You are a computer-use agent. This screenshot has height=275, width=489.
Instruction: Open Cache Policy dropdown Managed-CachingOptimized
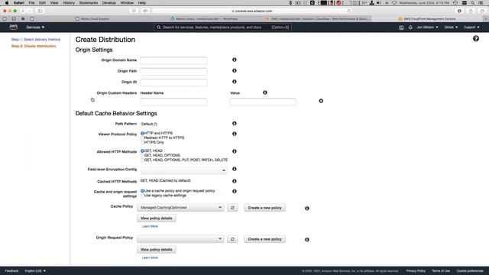click(180, 208)
